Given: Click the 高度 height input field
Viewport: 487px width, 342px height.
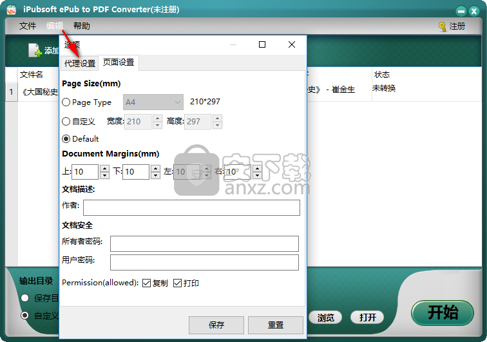Looking at the screenshot, I should 198,122.
